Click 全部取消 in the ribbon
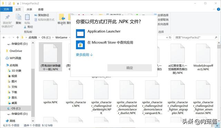This screenshot has height=128, width=221. tap(163, 20)
